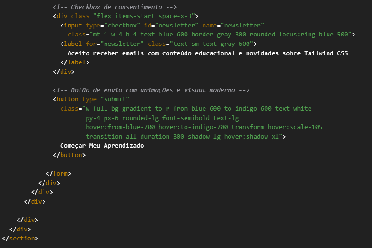Click the bg-gradient-to-r class text
Viewport: 372px width, 248px height.
140,109
